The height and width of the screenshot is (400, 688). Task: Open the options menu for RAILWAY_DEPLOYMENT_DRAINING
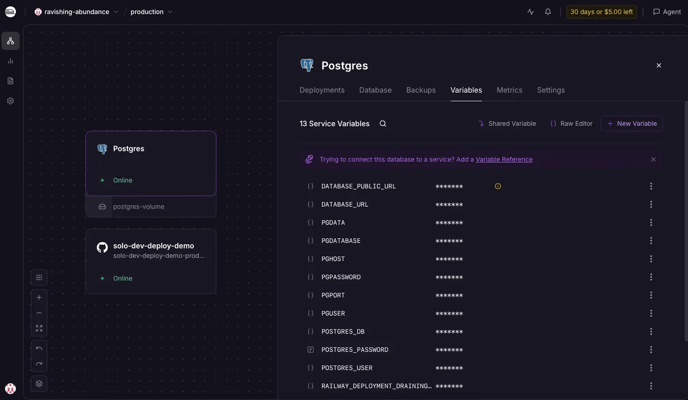tap(651, 386)
